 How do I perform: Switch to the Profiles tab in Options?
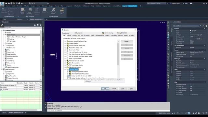tap(126, 36)
